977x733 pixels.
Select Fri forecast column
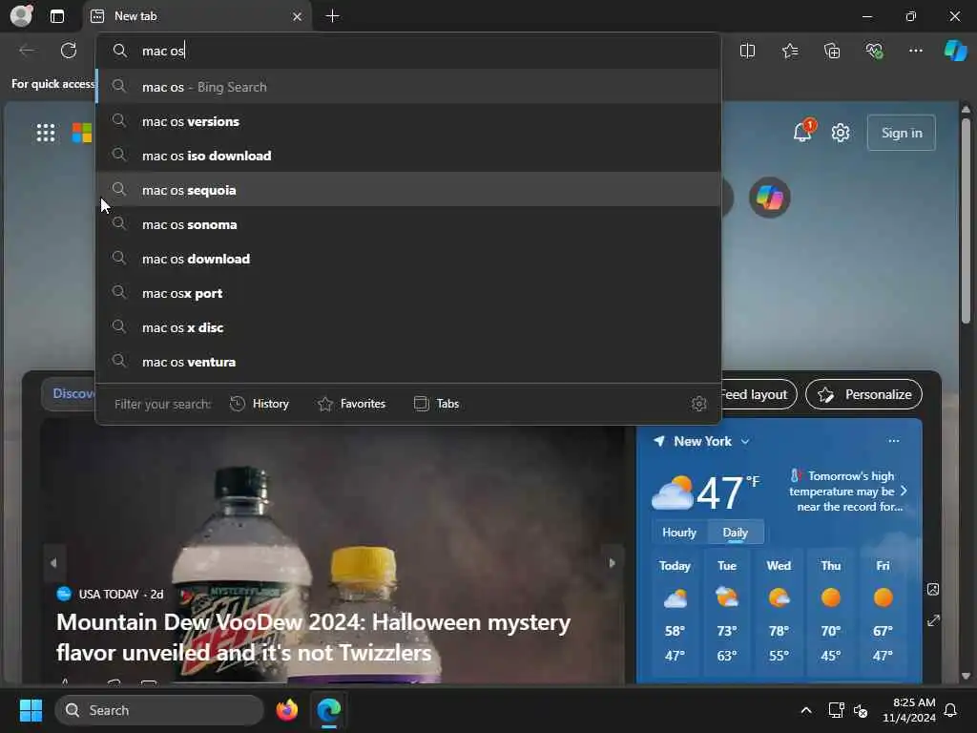[x=883, y=611]
